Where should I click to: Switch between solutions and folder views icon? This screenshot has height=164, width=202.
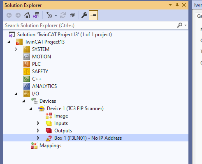pos(36,15)
